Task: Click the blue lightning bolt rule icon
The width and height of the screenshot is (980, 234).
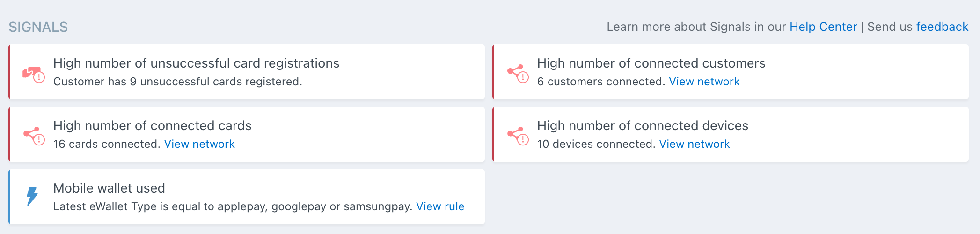Action: click(x=32, y=196)
